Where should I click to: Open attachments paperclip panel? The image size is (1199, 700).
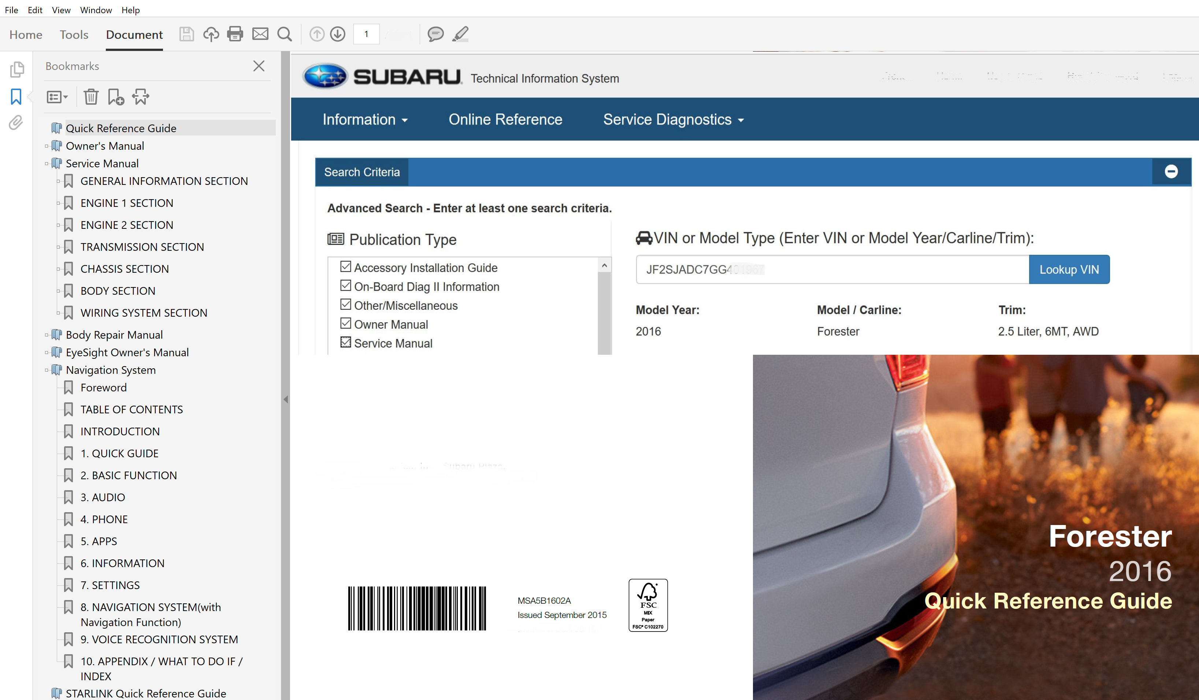point(16,123)
